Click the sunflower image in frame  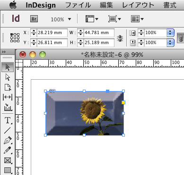pos(84,113)
